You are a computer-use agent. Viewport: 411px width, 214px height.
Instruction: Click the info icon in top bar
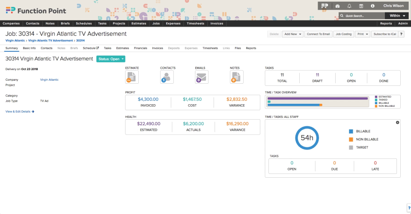tap(372, 6)
